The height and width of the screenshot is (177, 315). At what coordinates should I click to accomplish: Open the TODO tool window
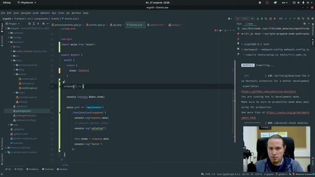point(19,169)
